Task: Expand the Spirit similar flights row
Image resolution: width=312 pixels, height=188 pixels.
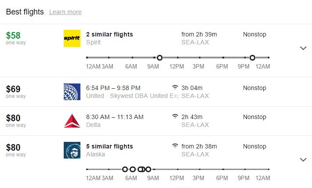Action: 303,48
